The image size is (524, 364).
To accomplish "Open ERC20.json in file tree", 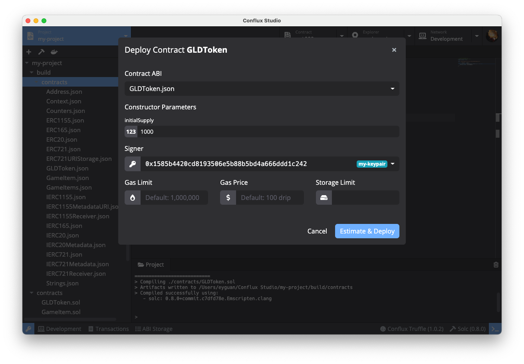I will [62, 140].
